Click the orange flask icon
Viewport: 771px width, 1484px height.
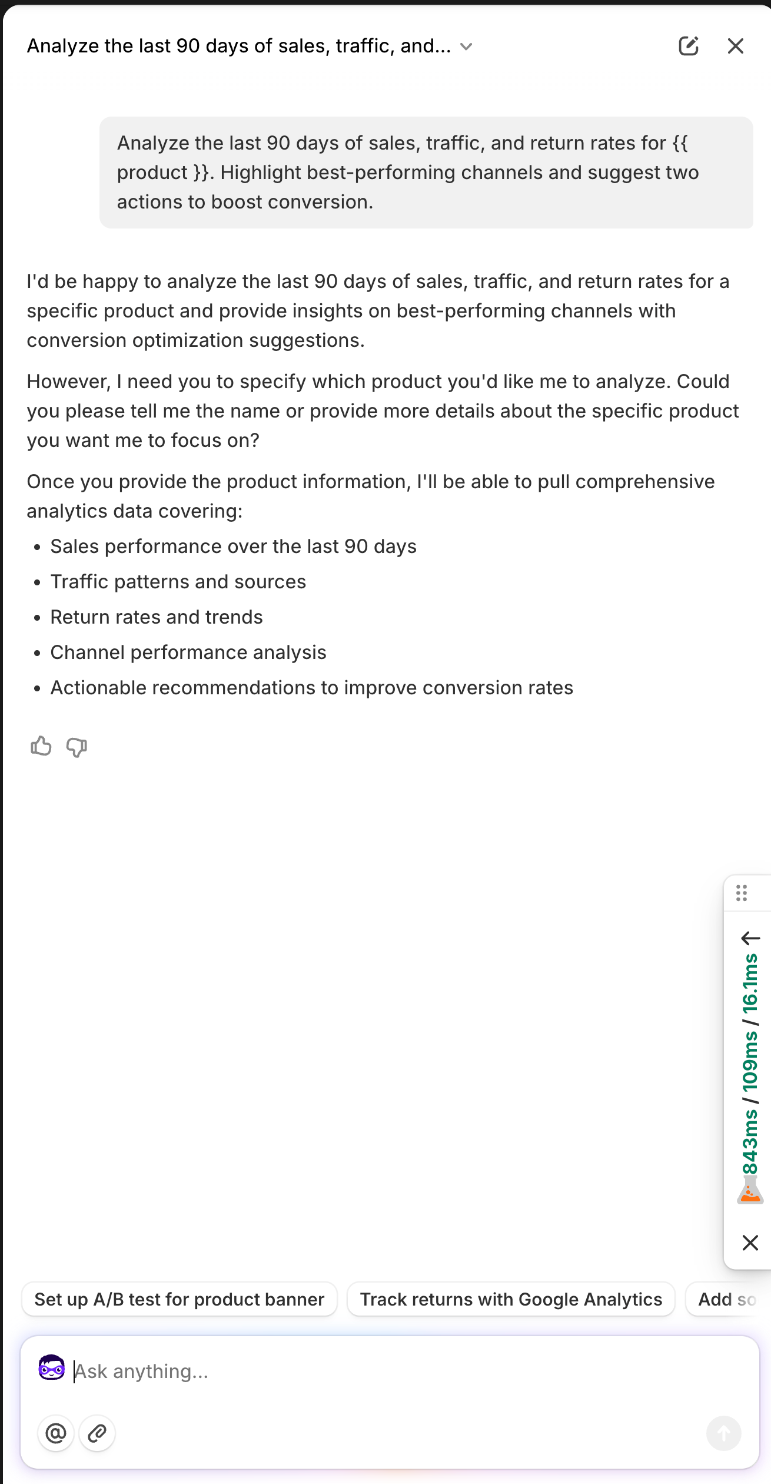[750, 1190]
